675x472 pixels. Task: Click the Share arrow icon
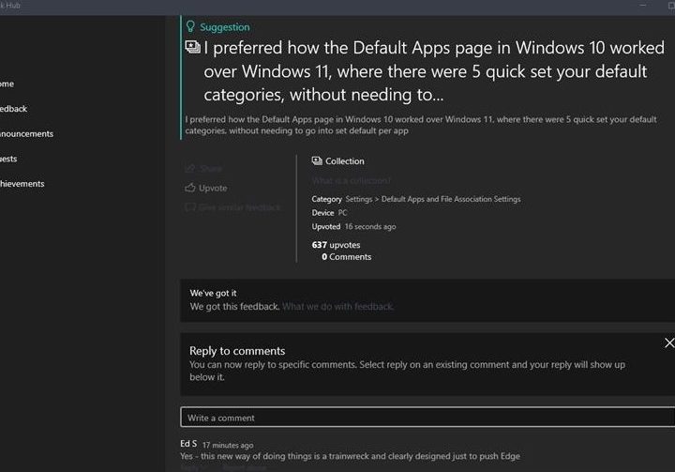click(190, 168)
